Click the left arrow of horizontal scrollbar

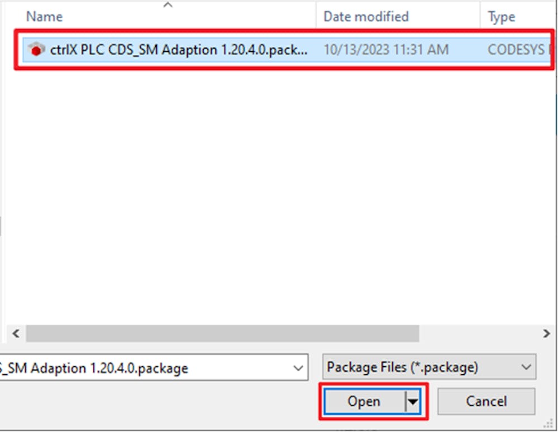coord(16,333)
